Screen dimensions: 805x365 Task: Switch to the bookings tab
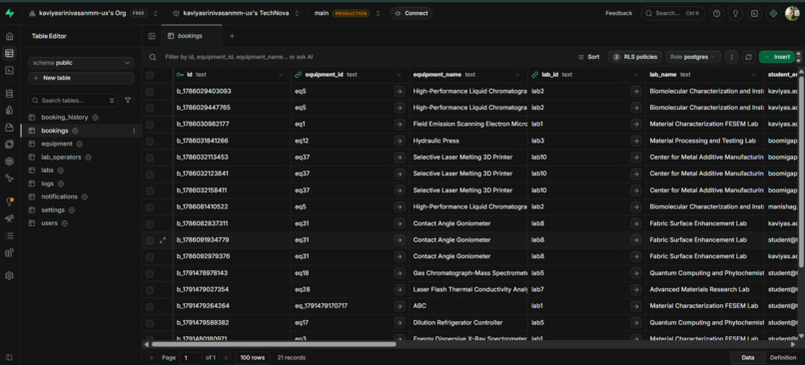pos(192,36)
